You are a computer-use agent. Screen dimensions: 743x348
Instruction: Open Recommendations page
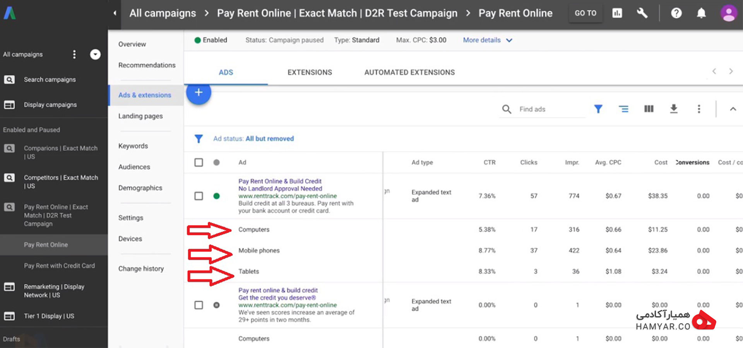click(x=147, y=65)
